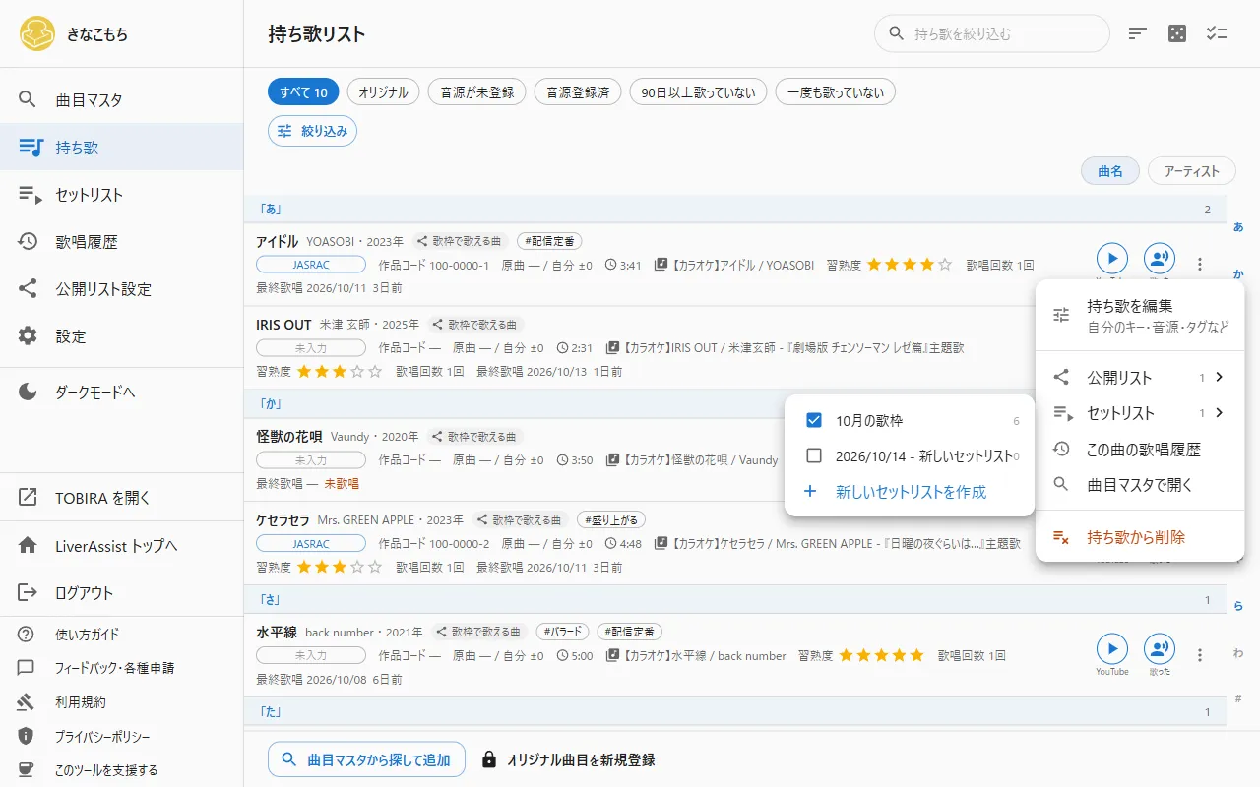Select 曲目マスタで開く menu entry
The width and height of the screenshot is (1260, 787).
[x=1140, y=484]
